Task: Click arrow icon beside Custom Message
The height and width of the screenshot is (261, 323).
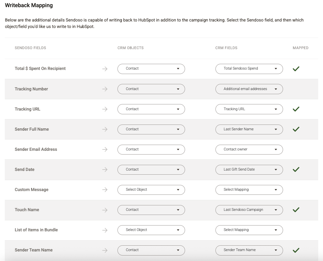Action: pyautogui.click(x=105, y=190)
